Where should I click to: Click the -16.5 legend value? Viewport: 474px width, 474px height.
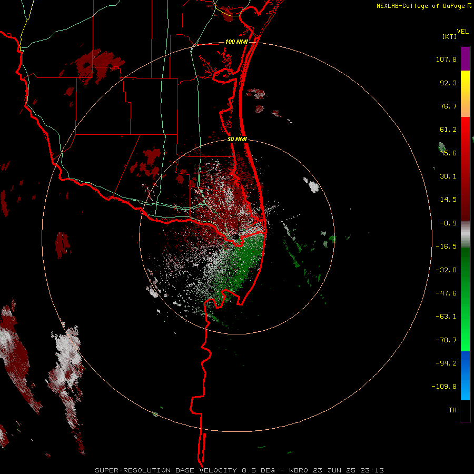(446, 246)
